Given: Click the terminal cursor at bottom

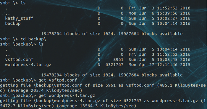Looking at the screenshot, I should pyautogui.click(x=40, y=108).
